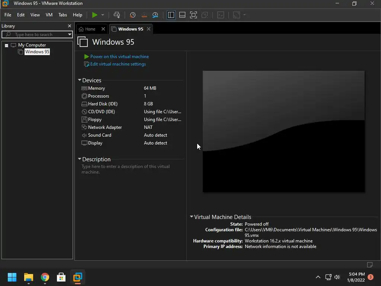The width and height of the screenshot is (381, 286).
Task: Open the Edit menu
Action: [21, 15]
